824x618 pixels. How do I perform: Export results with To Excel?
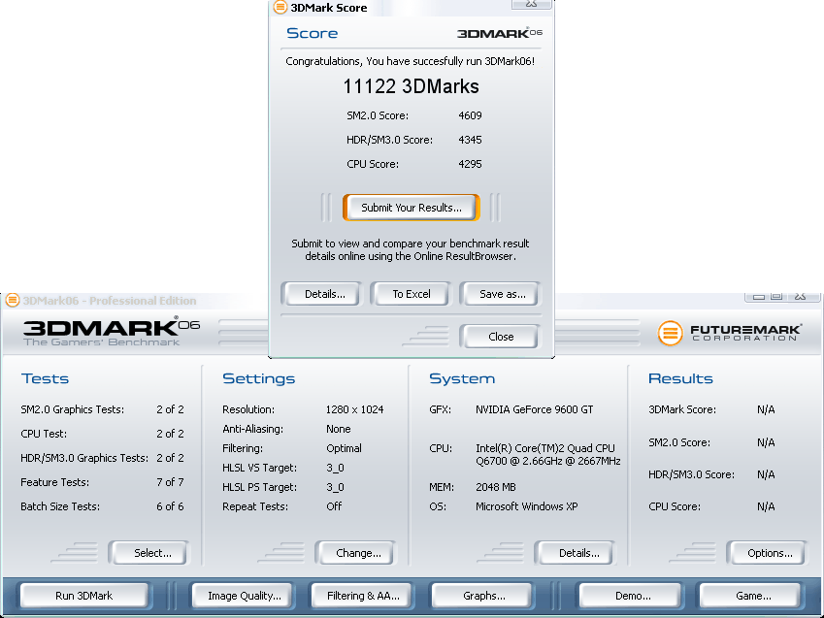411,294
